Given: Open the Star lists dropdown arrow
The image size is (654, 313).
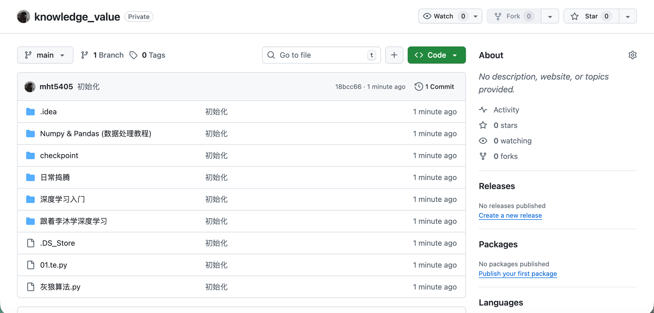Looking at the screenshot, I should pos(628,17).
